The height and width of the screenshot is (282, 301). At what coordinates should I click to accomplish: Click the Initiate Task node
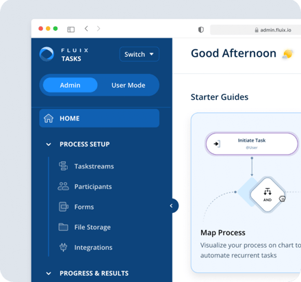(x=252, y=144)
